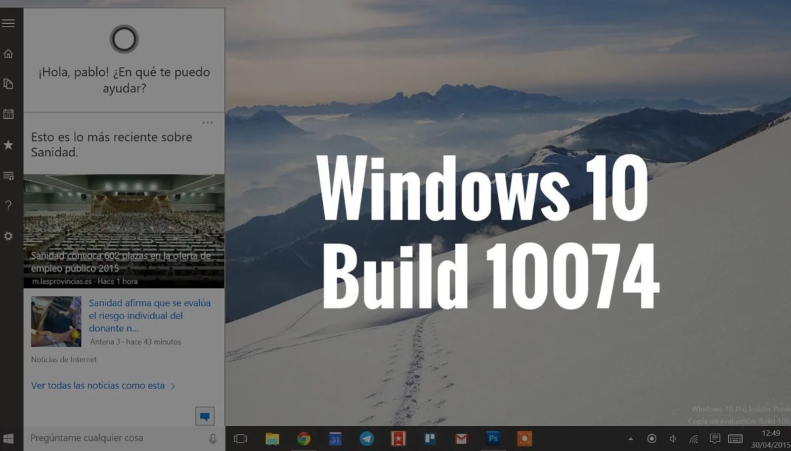
Task: Click the Pregúntame cualquier cosa search box
Action: 117,438
